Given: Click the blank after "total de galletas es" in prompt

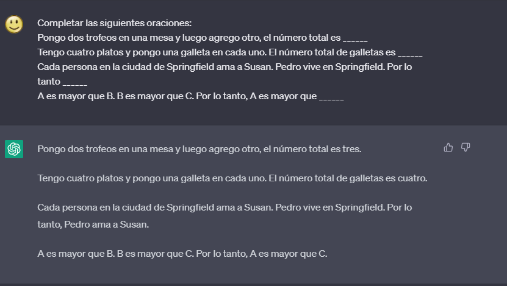Looking at the screenshot, I should click(410, 52).
